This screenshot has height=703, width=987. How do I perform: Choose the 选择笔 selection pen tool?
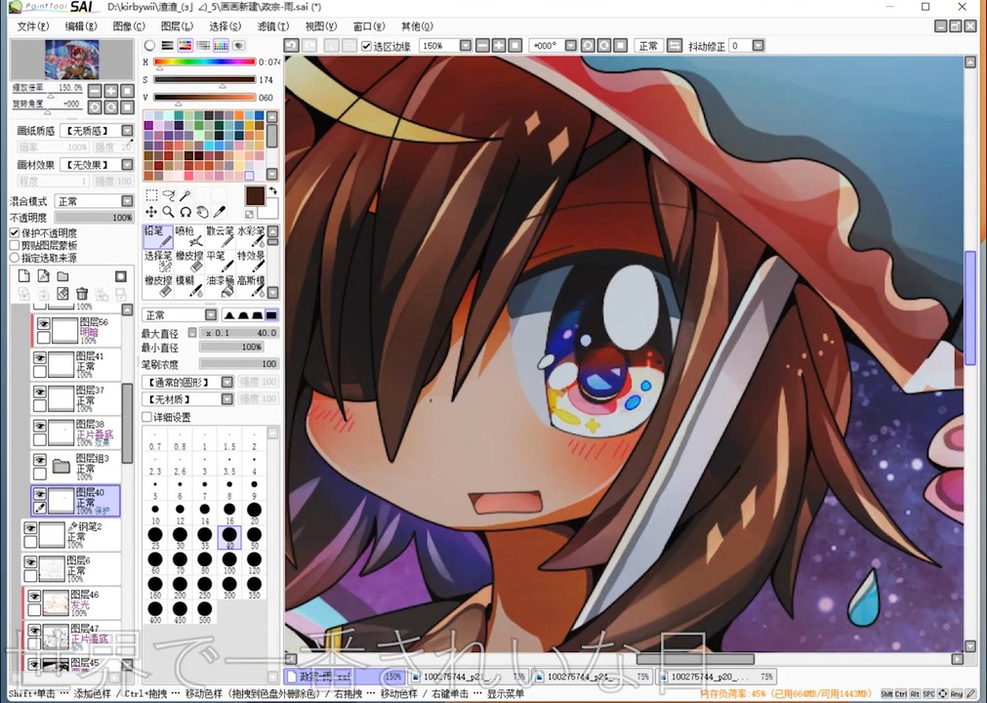pos(158,262)
